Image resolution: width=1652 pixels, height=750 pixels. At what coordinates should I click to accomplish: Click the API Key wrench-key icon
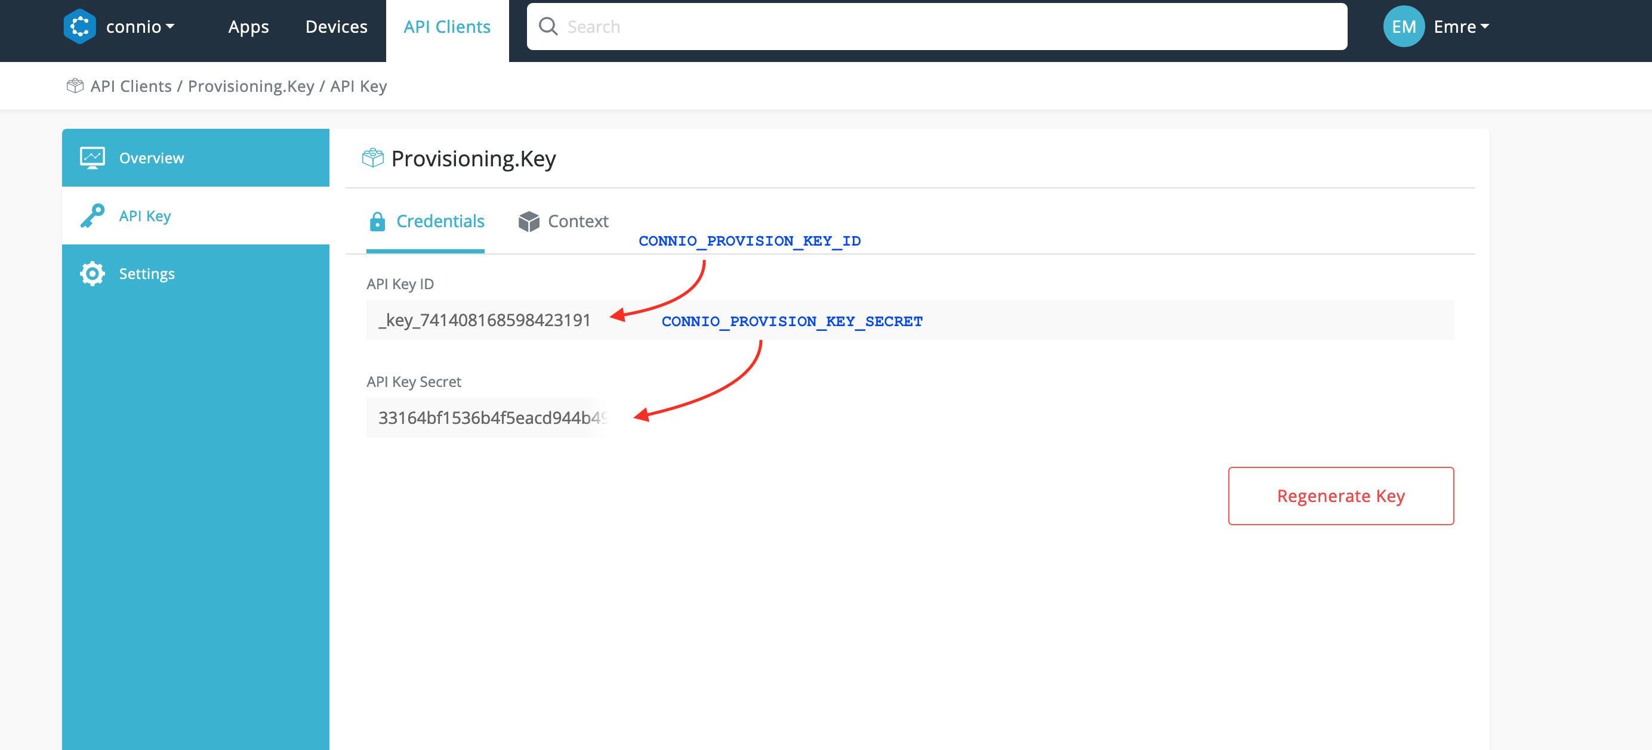pyautogui.click(x=93, y=216)
